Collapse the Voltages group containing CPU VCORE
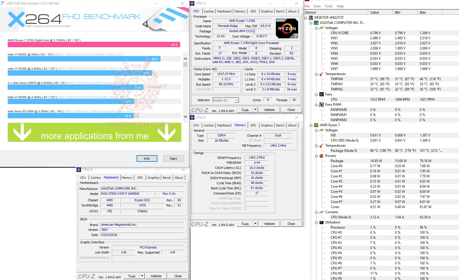Viewport: 459px width, 280px height. (316, 28)
